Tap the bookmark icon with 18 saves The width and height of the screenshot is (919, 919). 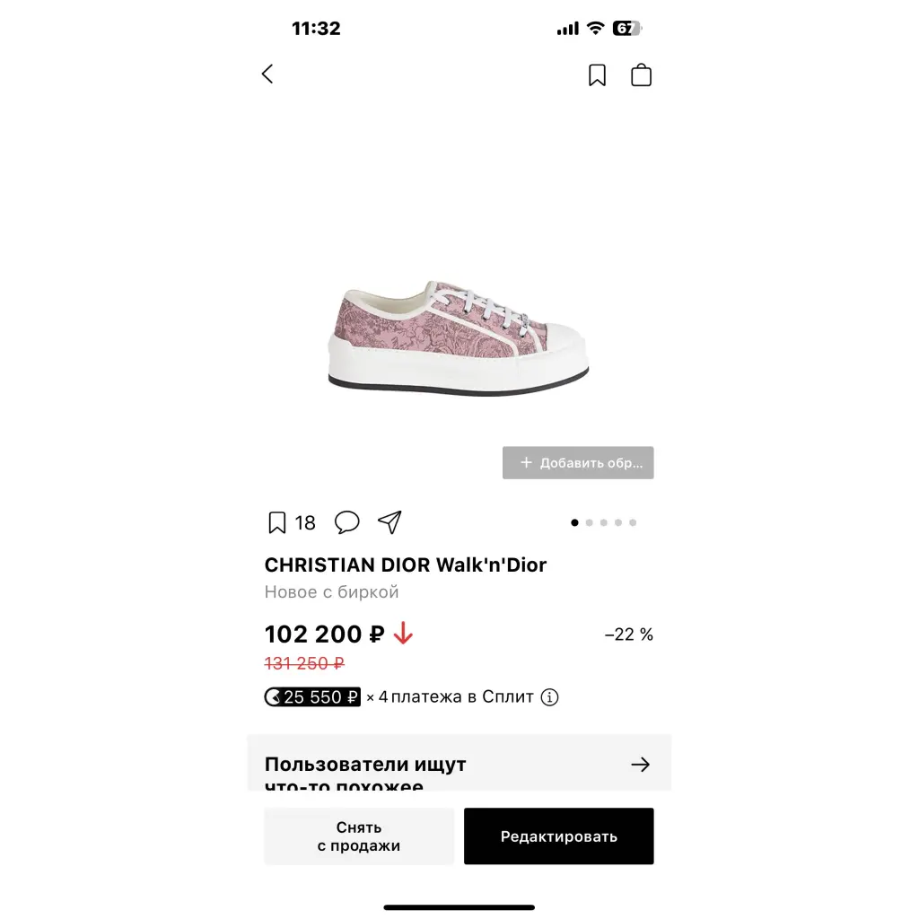(276, 522)
